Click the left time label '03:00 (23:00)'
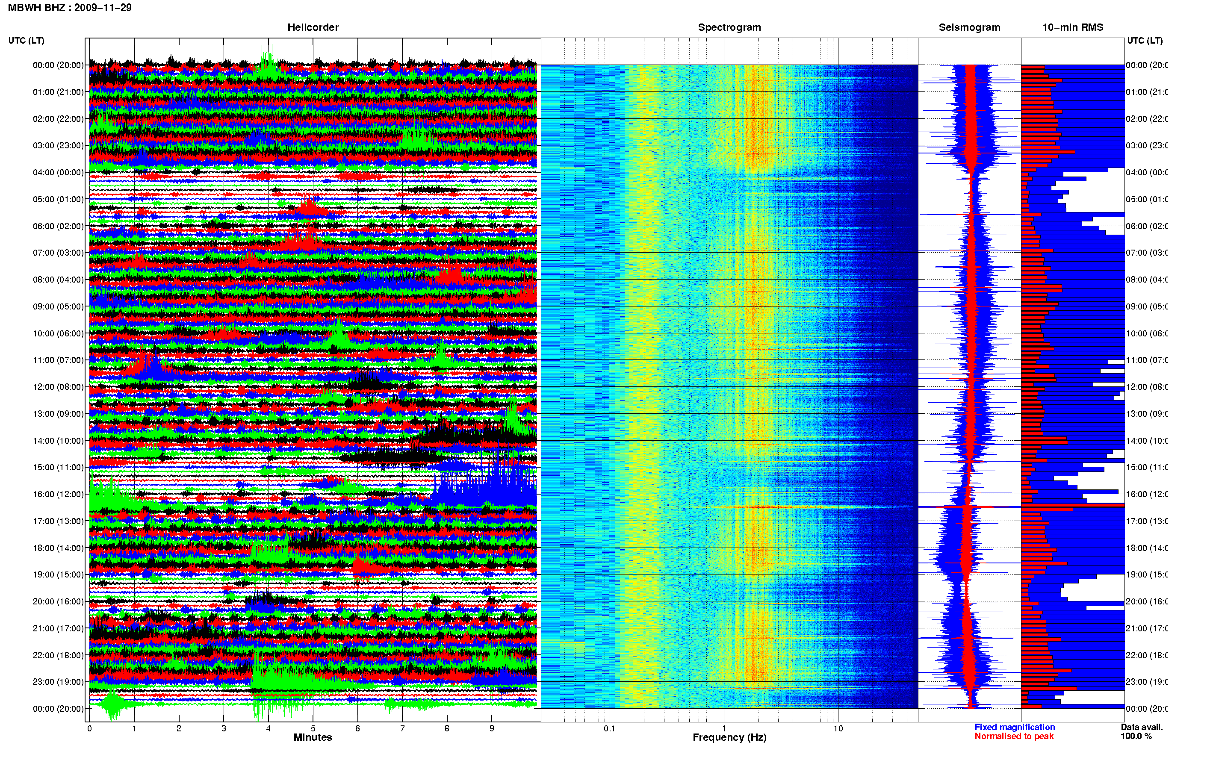 pyautogui.click(x=58, y=145)
